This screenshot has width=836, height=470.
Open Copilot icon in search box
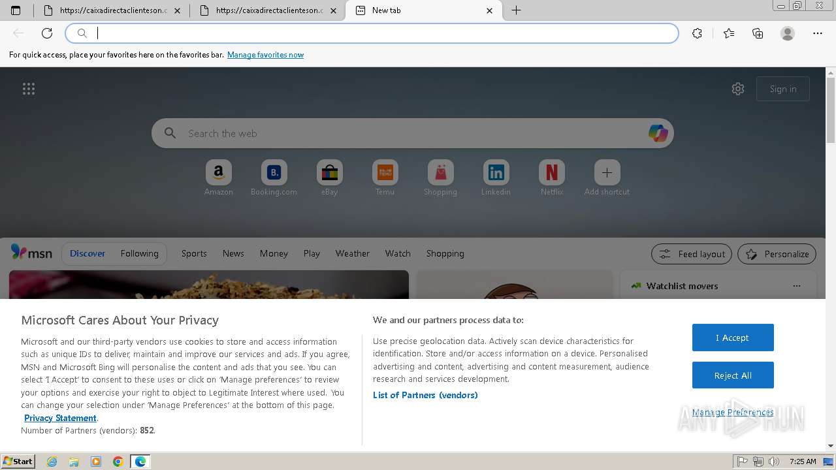coord(658,133)
